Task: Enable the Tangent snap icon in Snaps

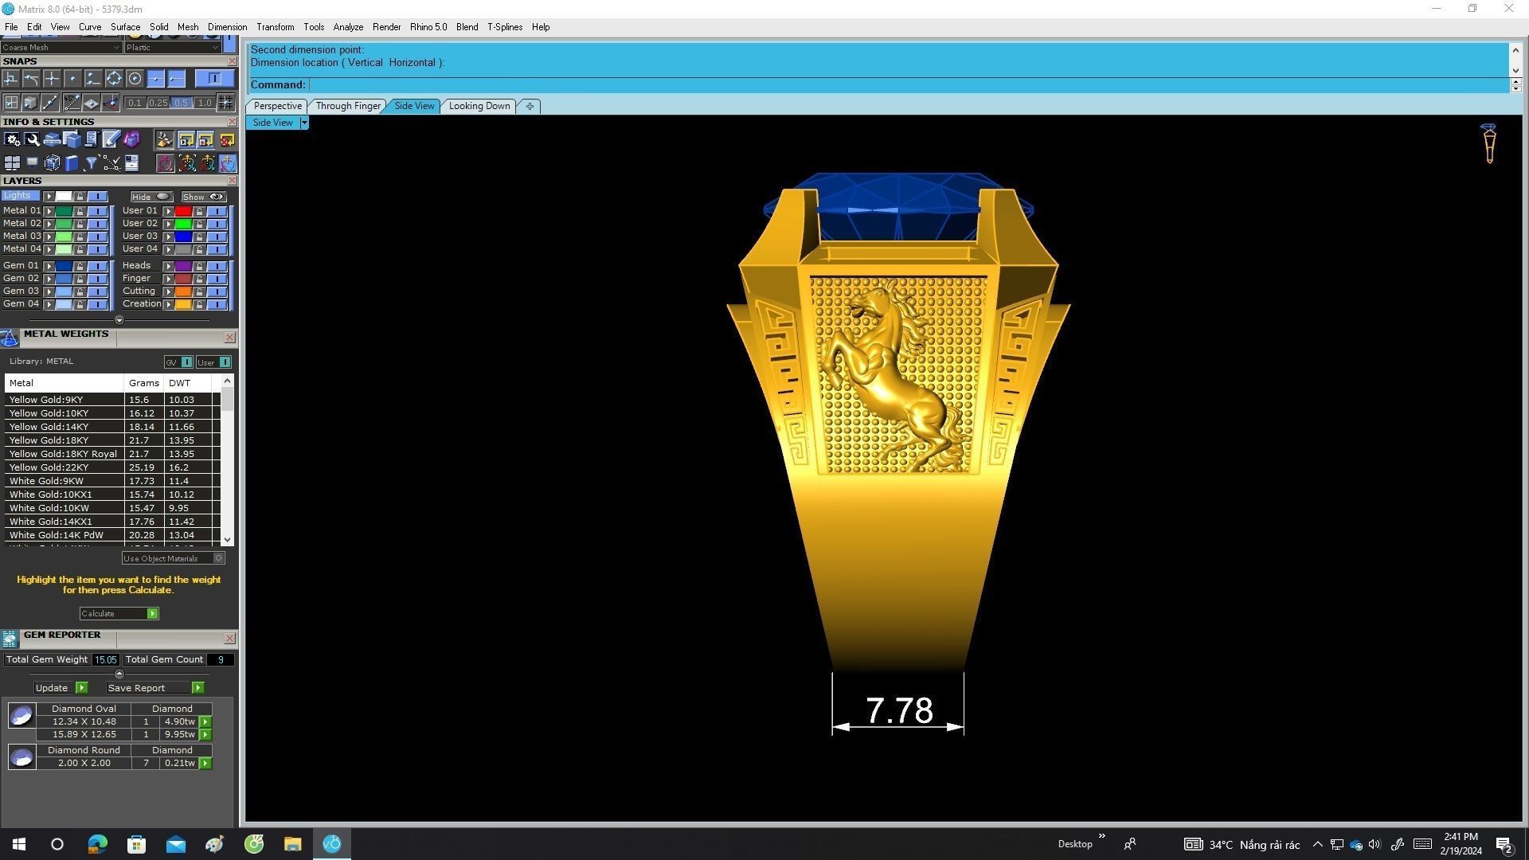Action: click(31, 78)
